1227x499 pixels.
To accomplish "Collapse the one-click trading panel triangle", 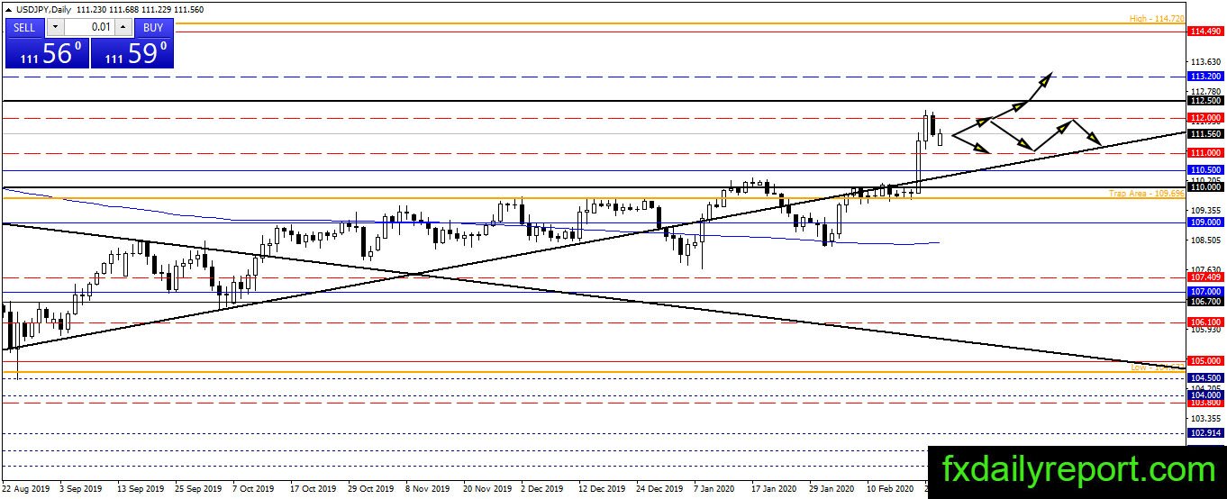I will pos(9,9).
